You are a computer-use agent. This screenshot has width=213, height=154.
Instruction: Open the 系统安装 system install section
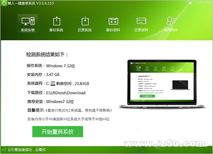tap(28, 23)
